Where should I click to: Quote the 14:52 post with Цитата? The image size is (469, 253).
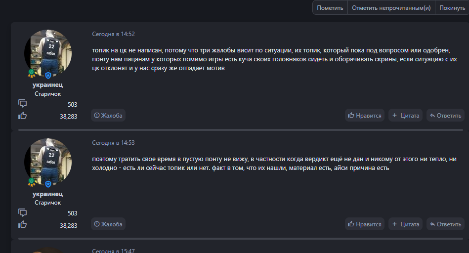(x=405, y=116)
